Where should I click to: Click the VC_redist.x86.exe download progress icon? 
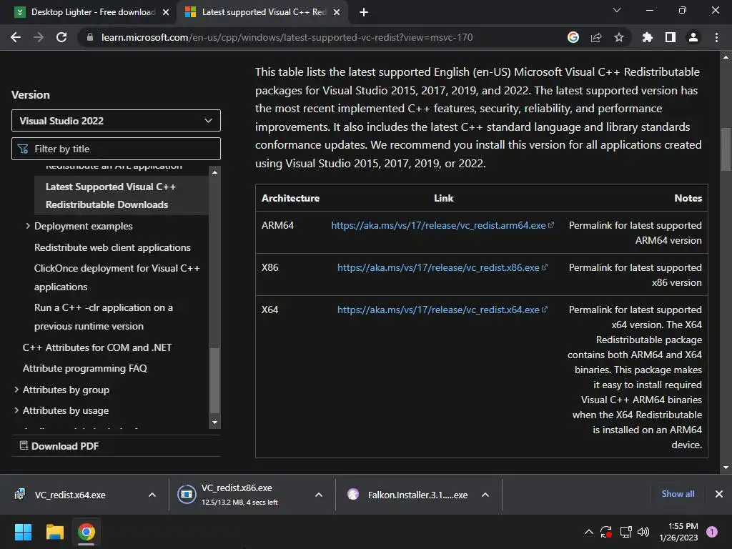[187, 495]
